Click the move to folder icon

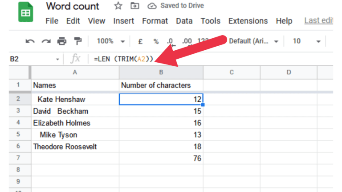(134, 6)
